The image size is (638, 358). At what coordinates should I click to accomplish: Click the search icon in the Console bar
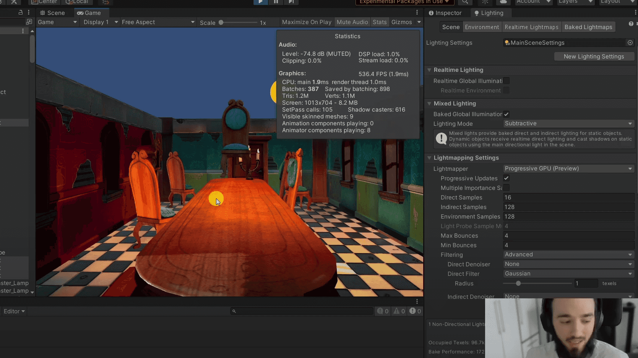coord(233,311)
